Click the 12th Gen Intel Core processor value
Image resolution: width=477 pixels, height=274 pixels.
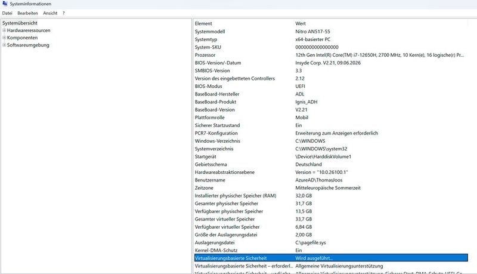380,55
